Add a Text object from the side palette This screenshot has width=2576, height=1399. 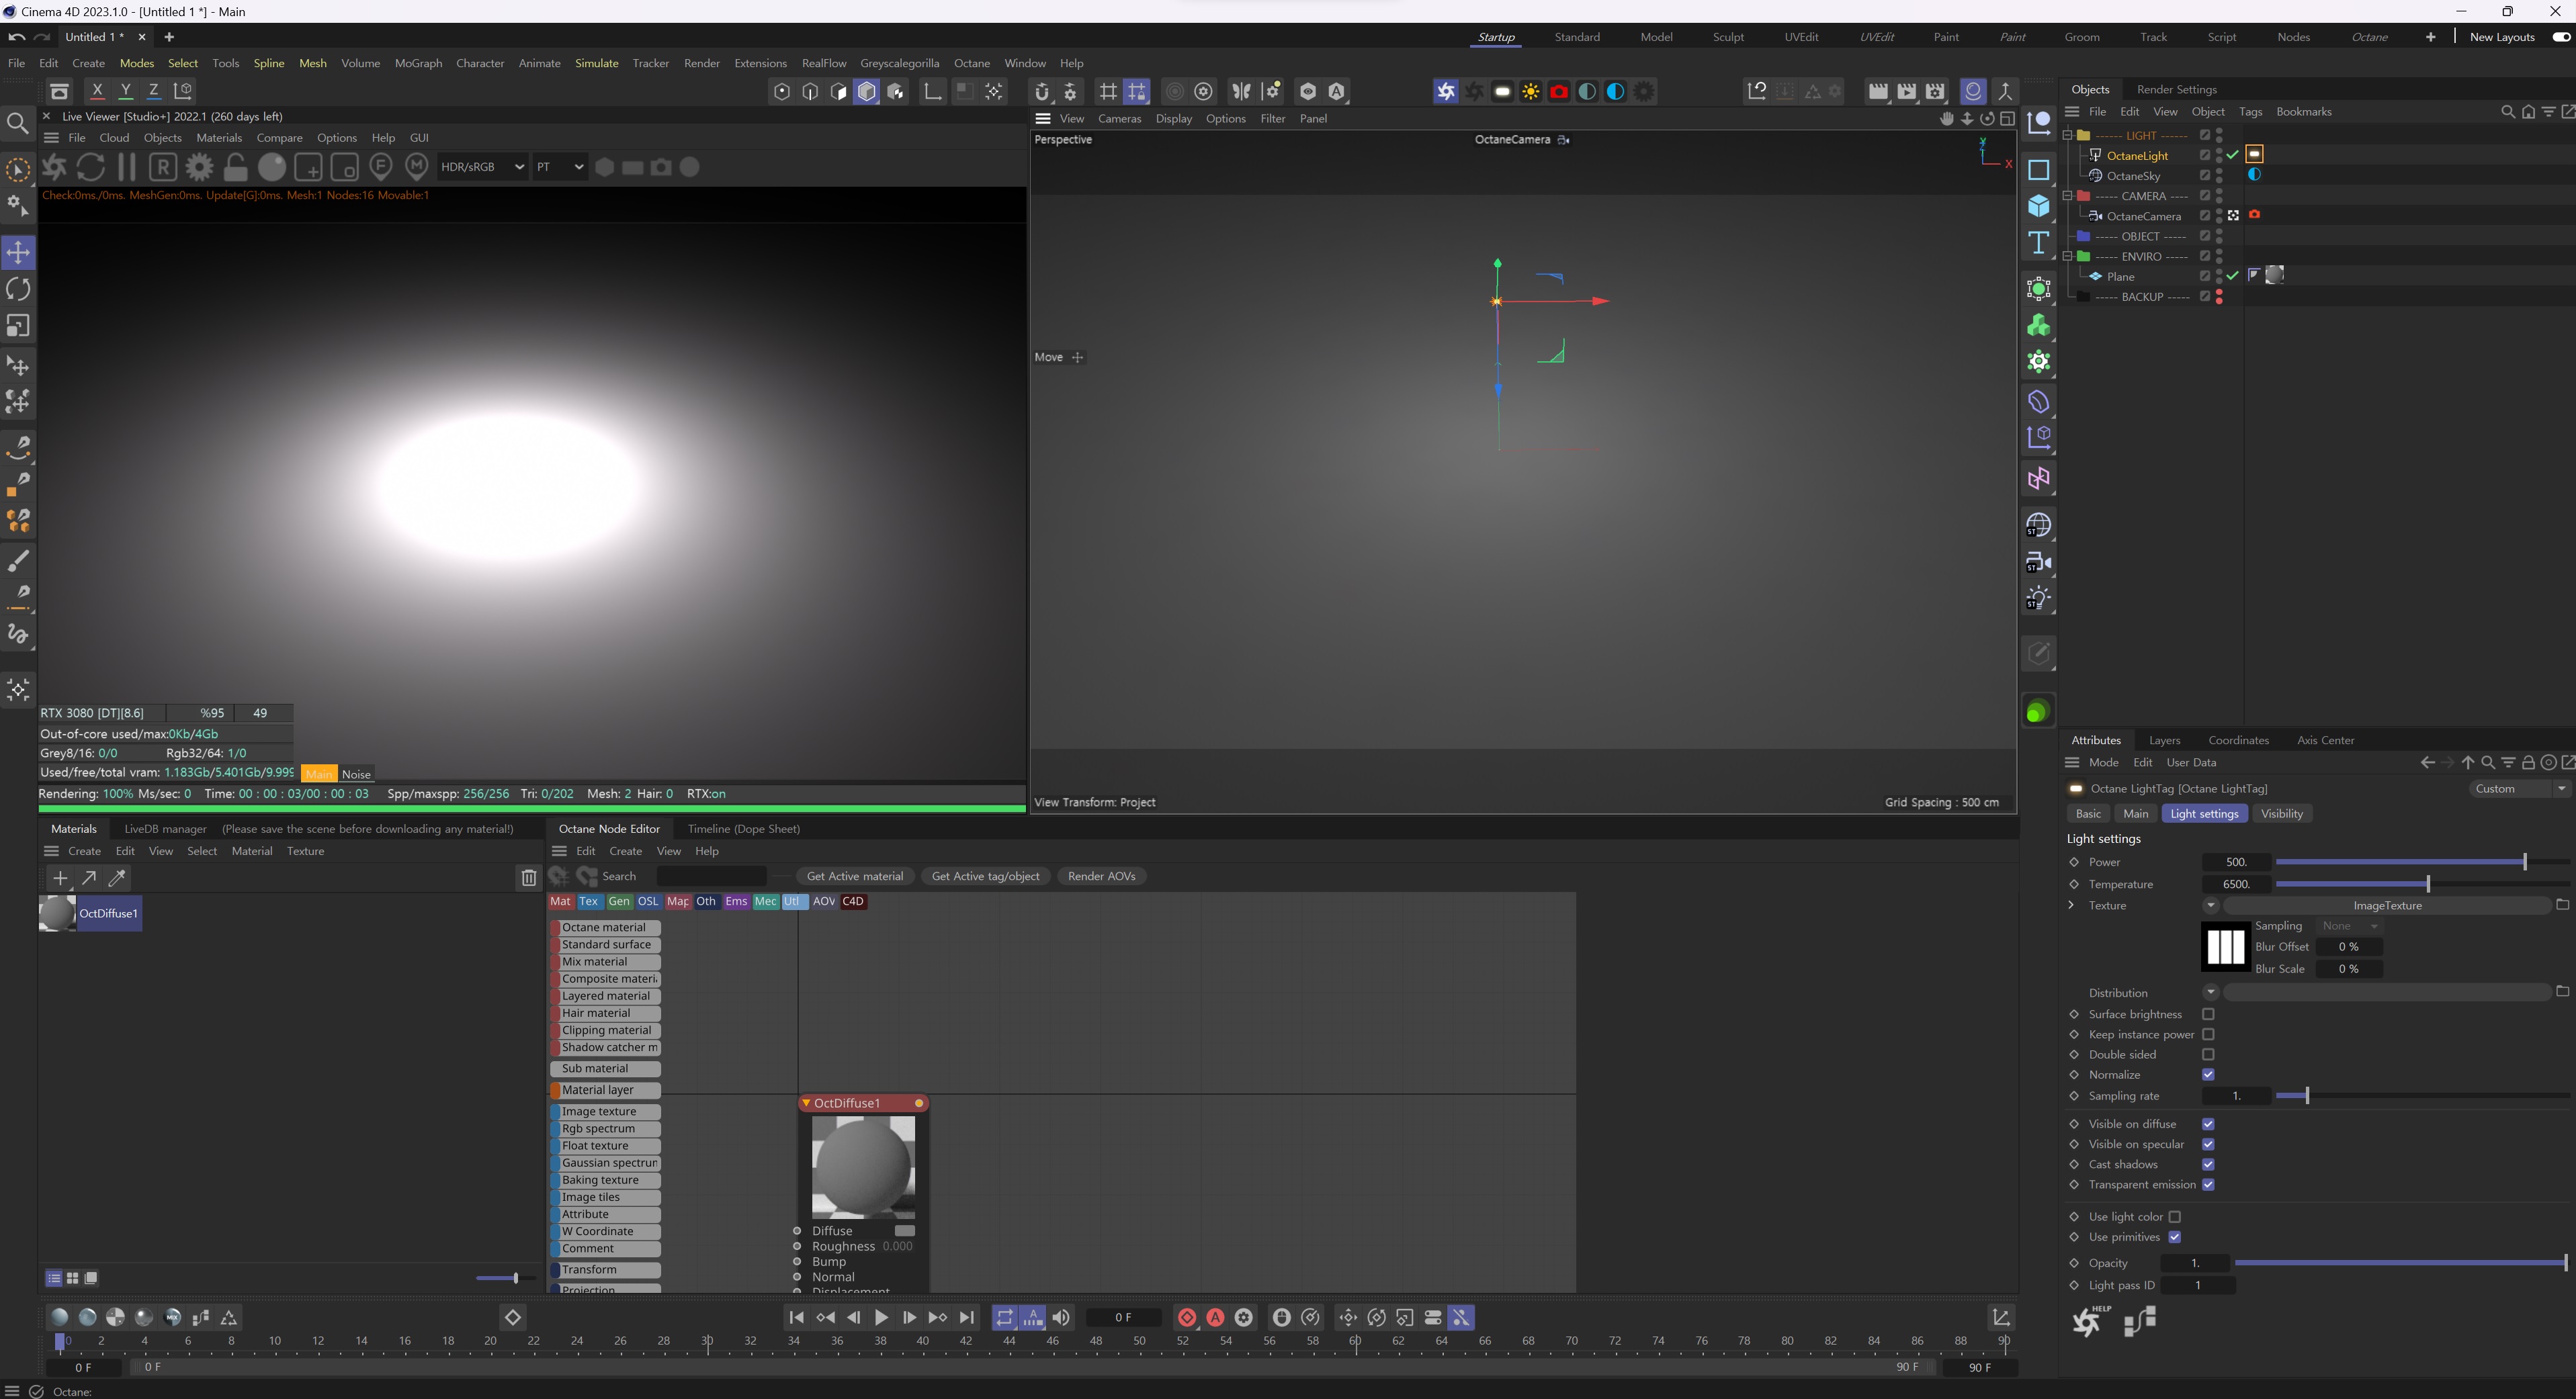[2038, 243]
